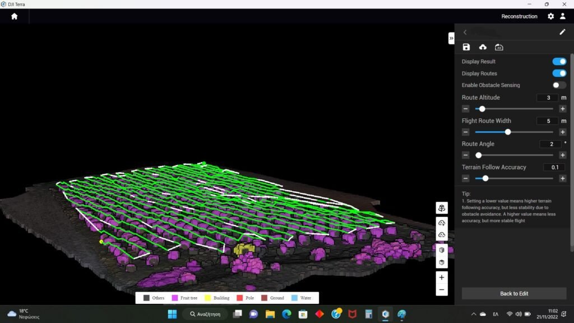Click the upper point cloud display icon
Image resolution: width=574 pixels, height=323 pixels.
[442, 223]
